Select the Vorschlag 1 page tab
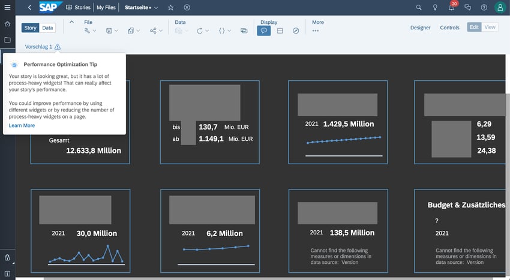The image size is (510, 280). [38, 47]
